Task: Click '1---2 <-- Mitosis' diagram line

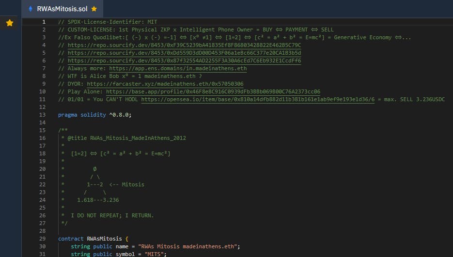Action: [116, 184]
